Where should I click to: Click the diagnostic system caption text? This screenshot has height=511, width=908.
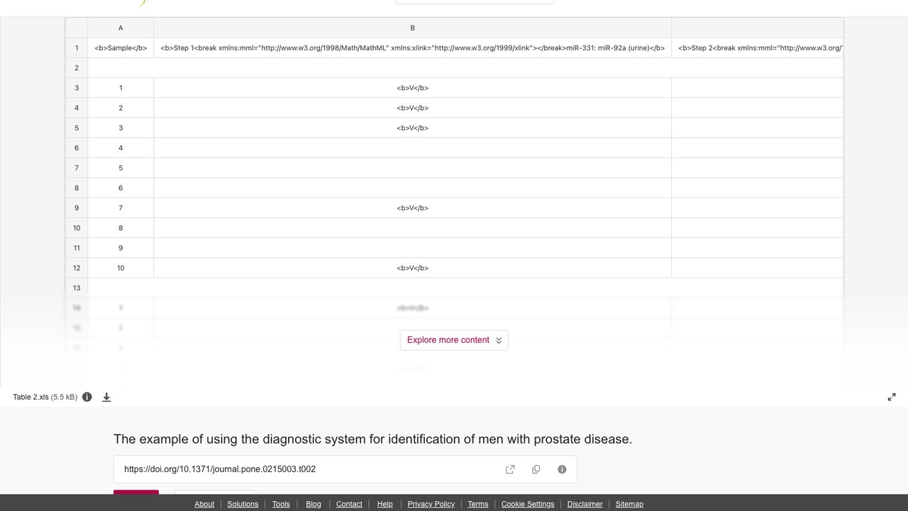[x=372, y=439]
